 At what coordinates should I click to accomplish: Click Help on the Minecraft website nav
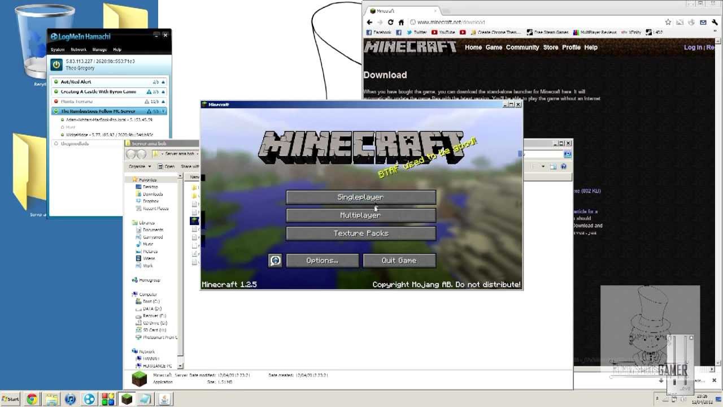tap(591, 47)
